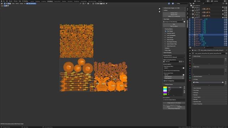The image size is (228, 128).
Task: Click the Blender logo icon in menu bar
Action: click(1, 1)
